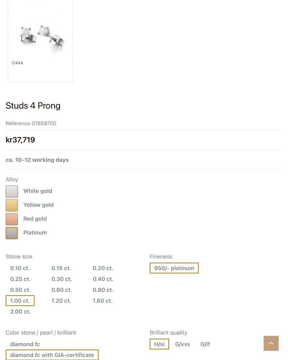Select 950/- platinum fineness
288x360 pixels.
(174, 268)
